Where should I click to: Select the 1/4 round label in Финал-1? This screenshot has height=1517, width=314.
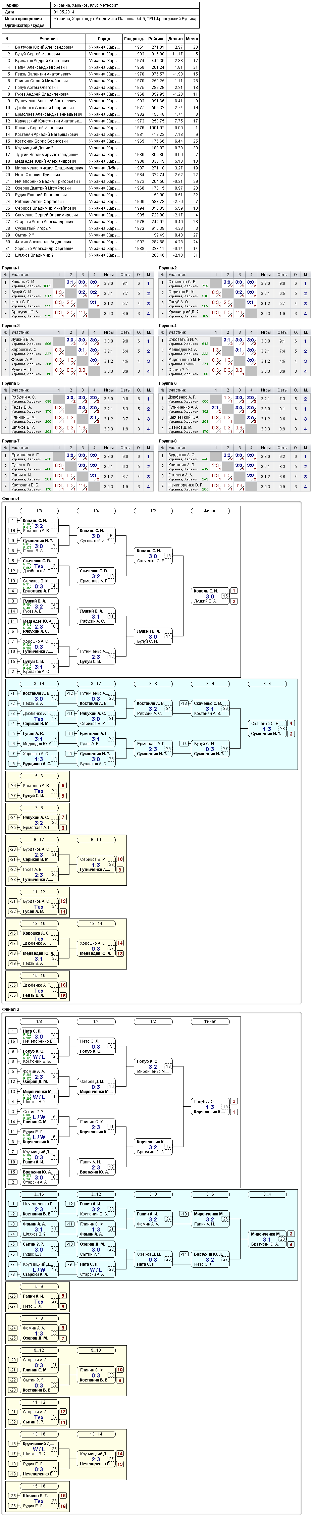tap(96, 511)
